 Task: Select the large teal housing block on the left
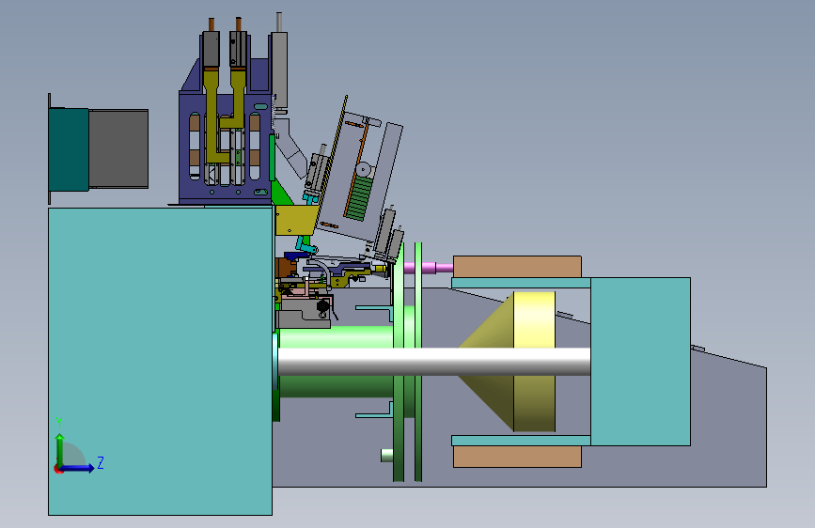[160, 361]
